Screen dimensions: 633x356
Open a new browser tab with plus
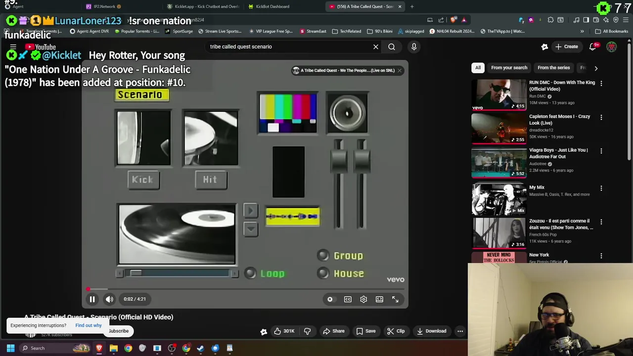[412, 6]
